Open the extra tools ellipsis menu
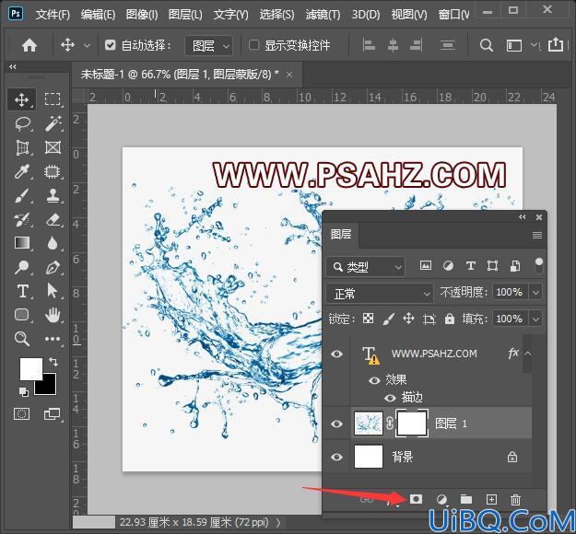The width and height of the screenshot is (576, 534). [x=53, y=339]
